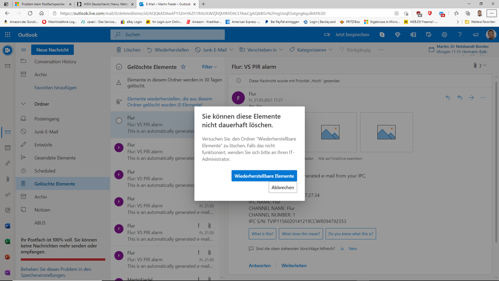
Task: Select the first Flur message checkbox circle
Action: pyautogui.click(x=119, y=120)
